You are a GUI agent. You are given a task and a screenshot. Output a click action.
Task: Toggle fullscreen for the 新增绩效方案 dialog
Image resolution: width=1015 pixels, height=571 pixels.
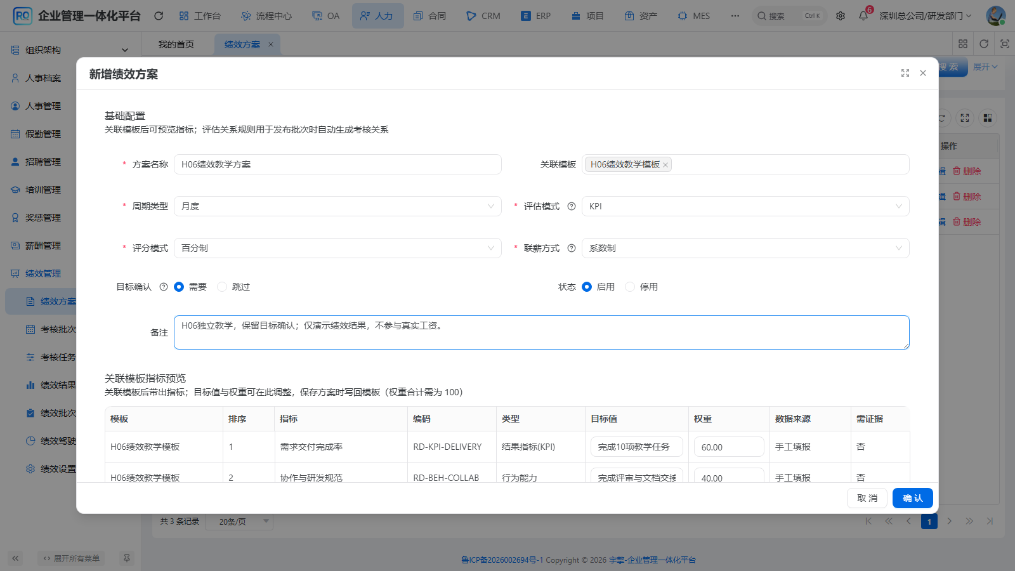pos(905,74)
